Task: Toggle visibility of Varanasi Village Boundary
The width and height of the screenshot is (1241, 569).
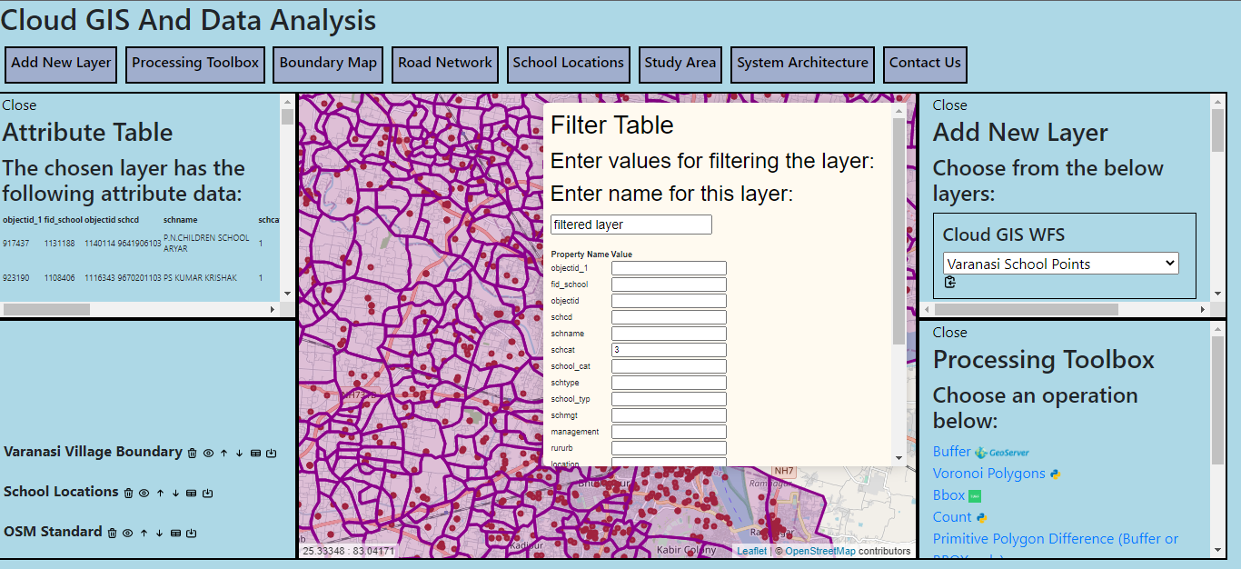Action: (x=208, y=453)
